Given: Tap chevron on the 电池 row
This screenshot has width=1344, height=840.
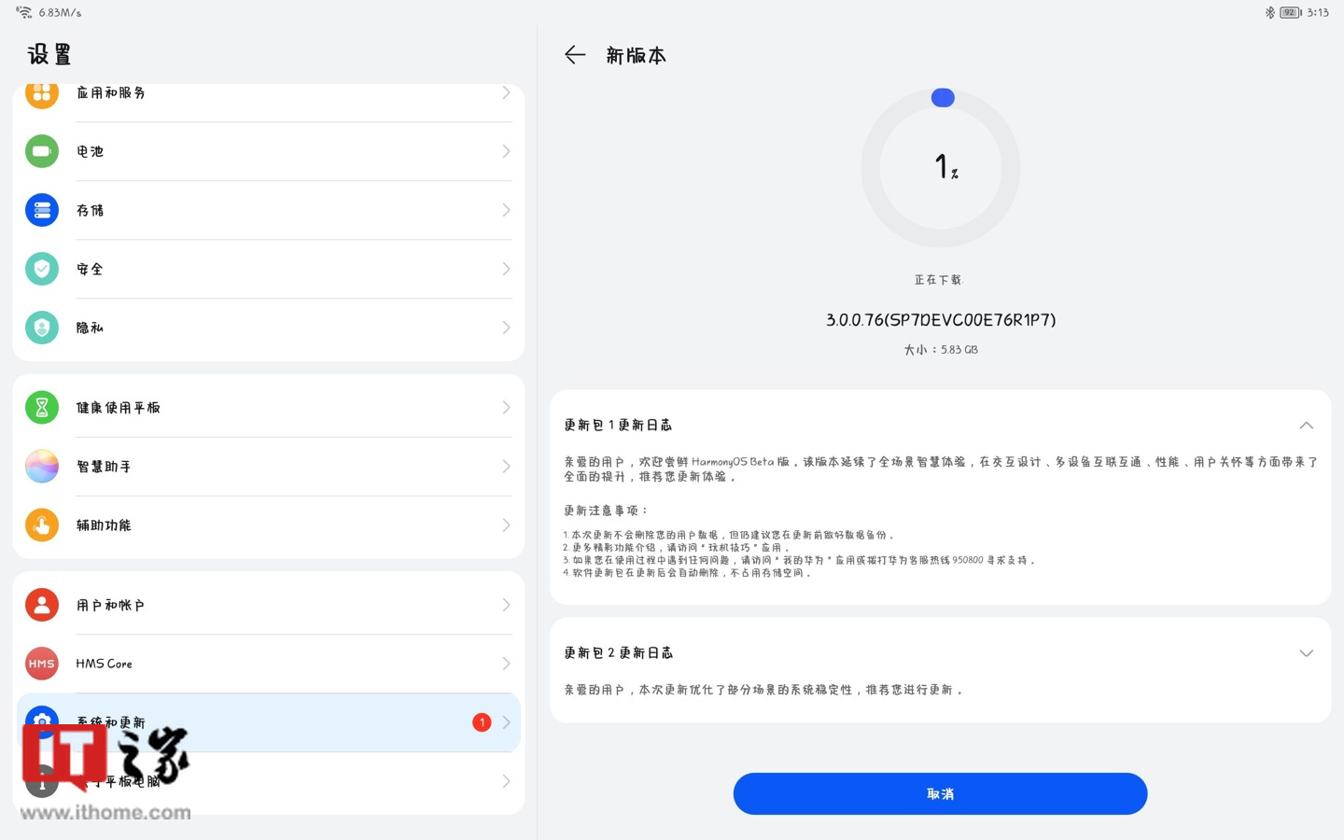Looking at the screenshot, I should click(x=506, y=151).
